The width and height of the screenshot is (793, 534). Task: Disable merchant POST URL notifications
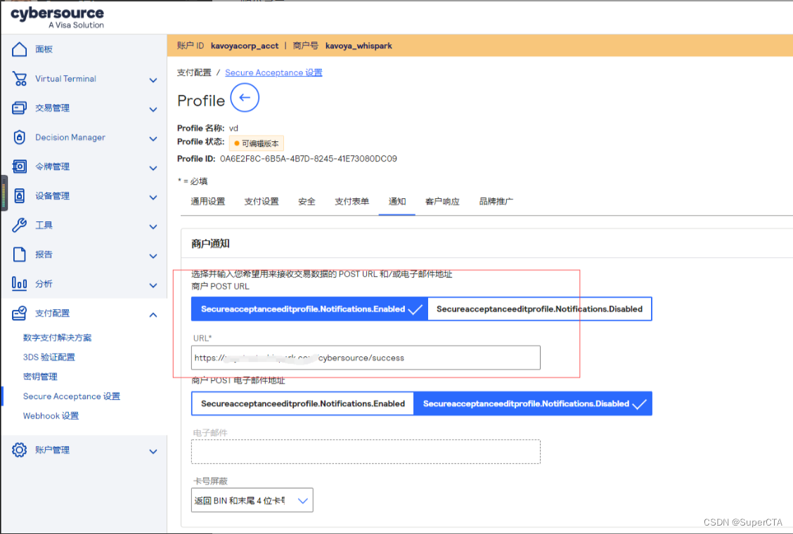pyautogui.click(x=540, y=309)
